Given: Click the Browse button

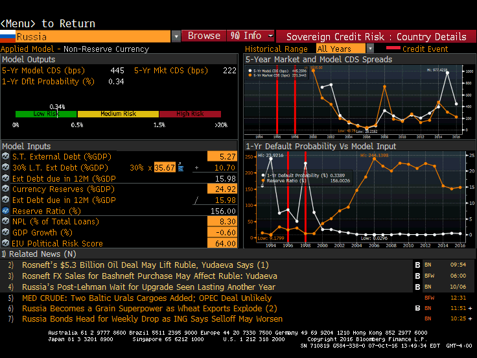Looking at the screenshot, I should pyautogui.click(x=204, y=36).
